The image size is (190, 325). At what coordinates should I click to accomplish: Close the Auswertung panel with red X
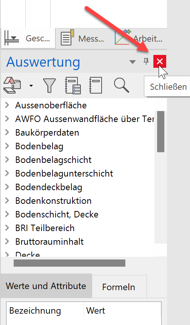pos(160,61)
